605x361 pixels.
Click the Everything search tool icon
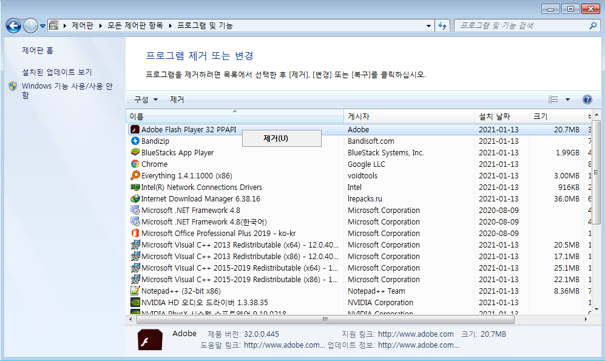coord(135,175)
